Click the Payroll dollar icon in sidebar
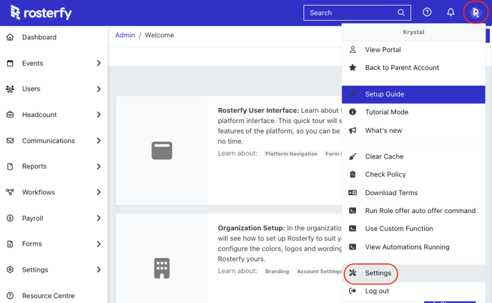 (x=10, y=219)
